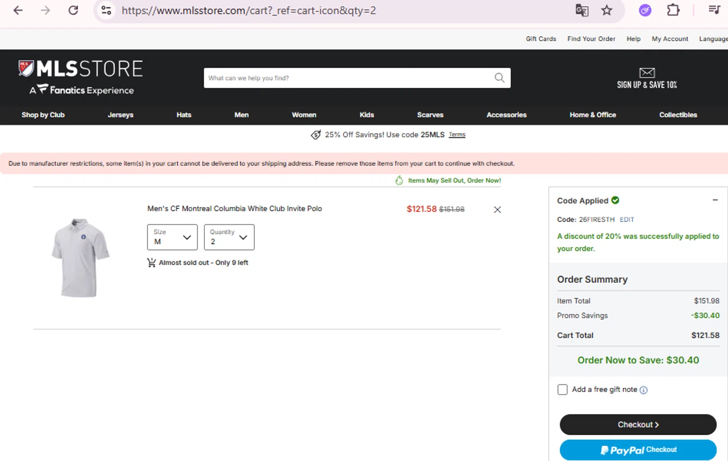Click the white polo product thumbnail
Screen dimensions: 728x461
[x=80, y=257]
